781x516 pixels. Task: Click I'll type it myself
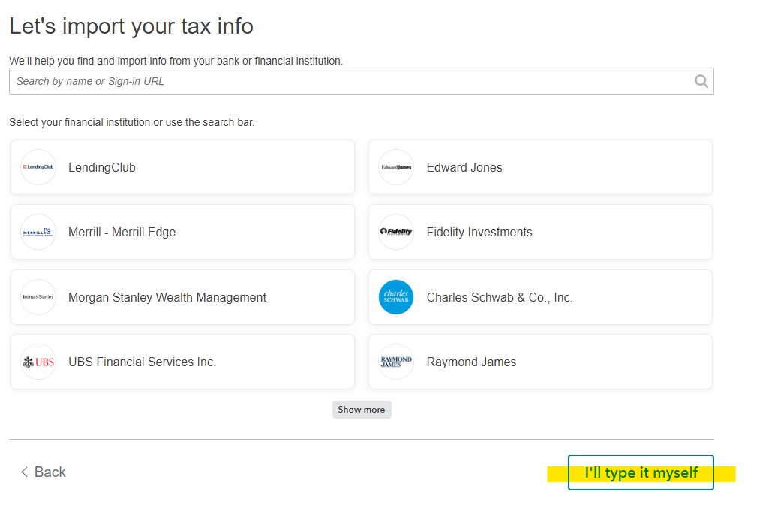click(x=641, y=472)
